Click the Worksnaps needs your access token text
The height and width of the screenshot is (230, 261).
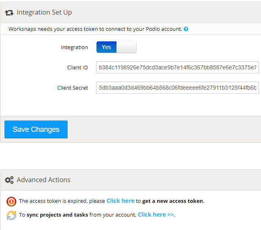pos(95,29)
